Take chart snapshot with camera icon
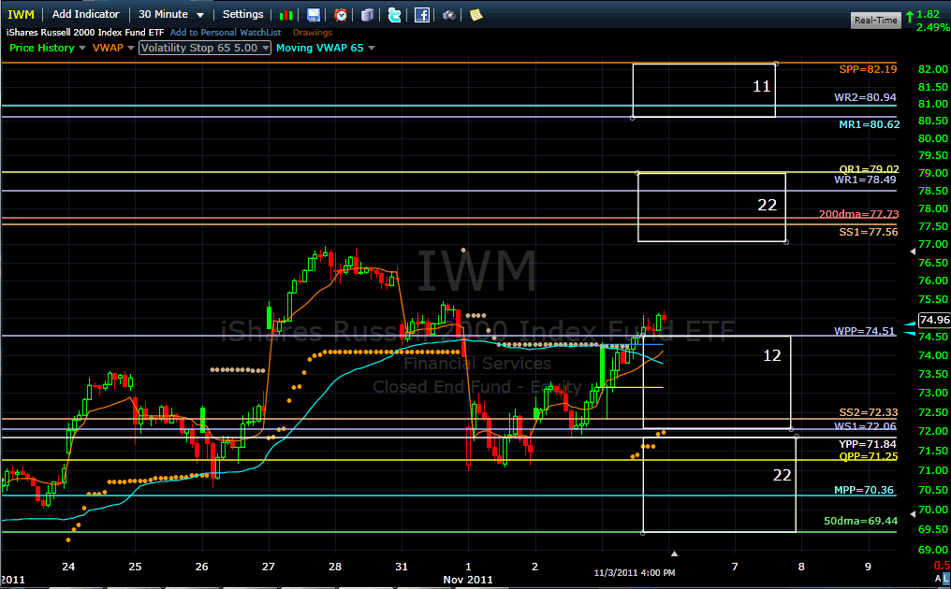951x589 pixels. [x=448, y=15]
